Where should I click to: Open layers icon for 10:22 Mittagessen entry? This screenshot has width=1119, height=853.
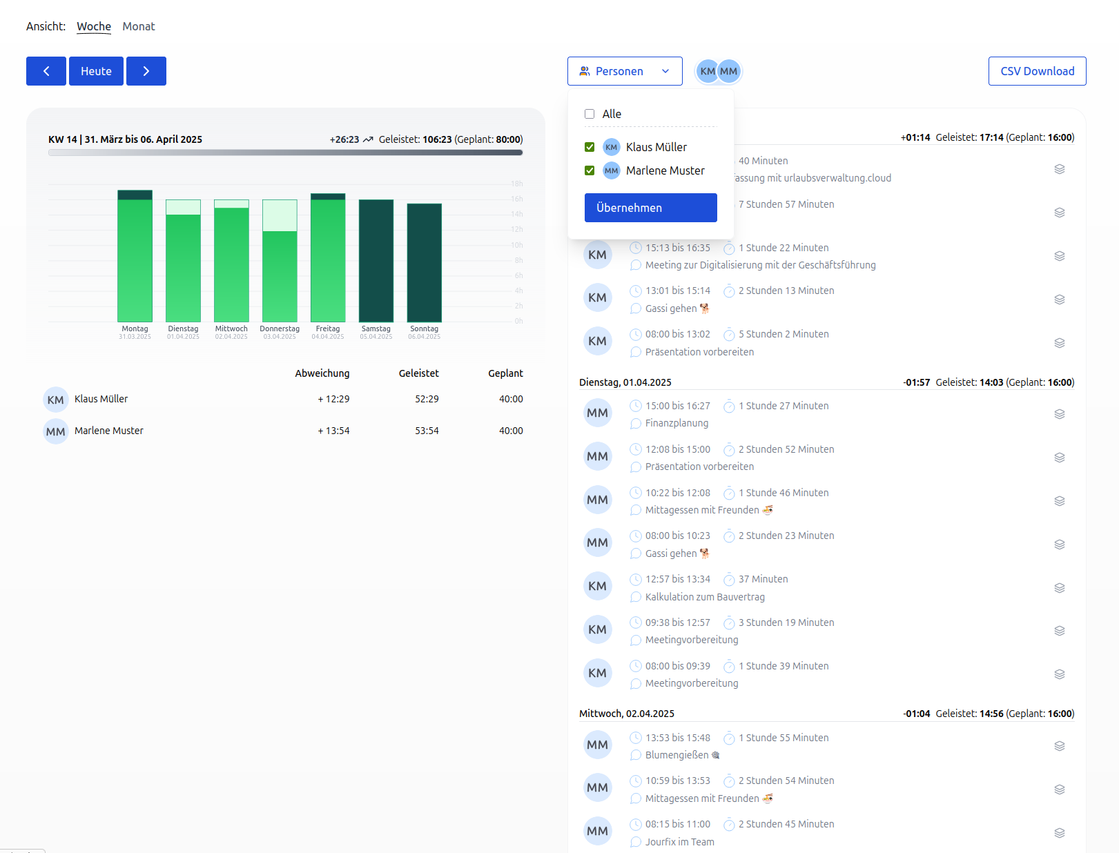[1060, 501]
